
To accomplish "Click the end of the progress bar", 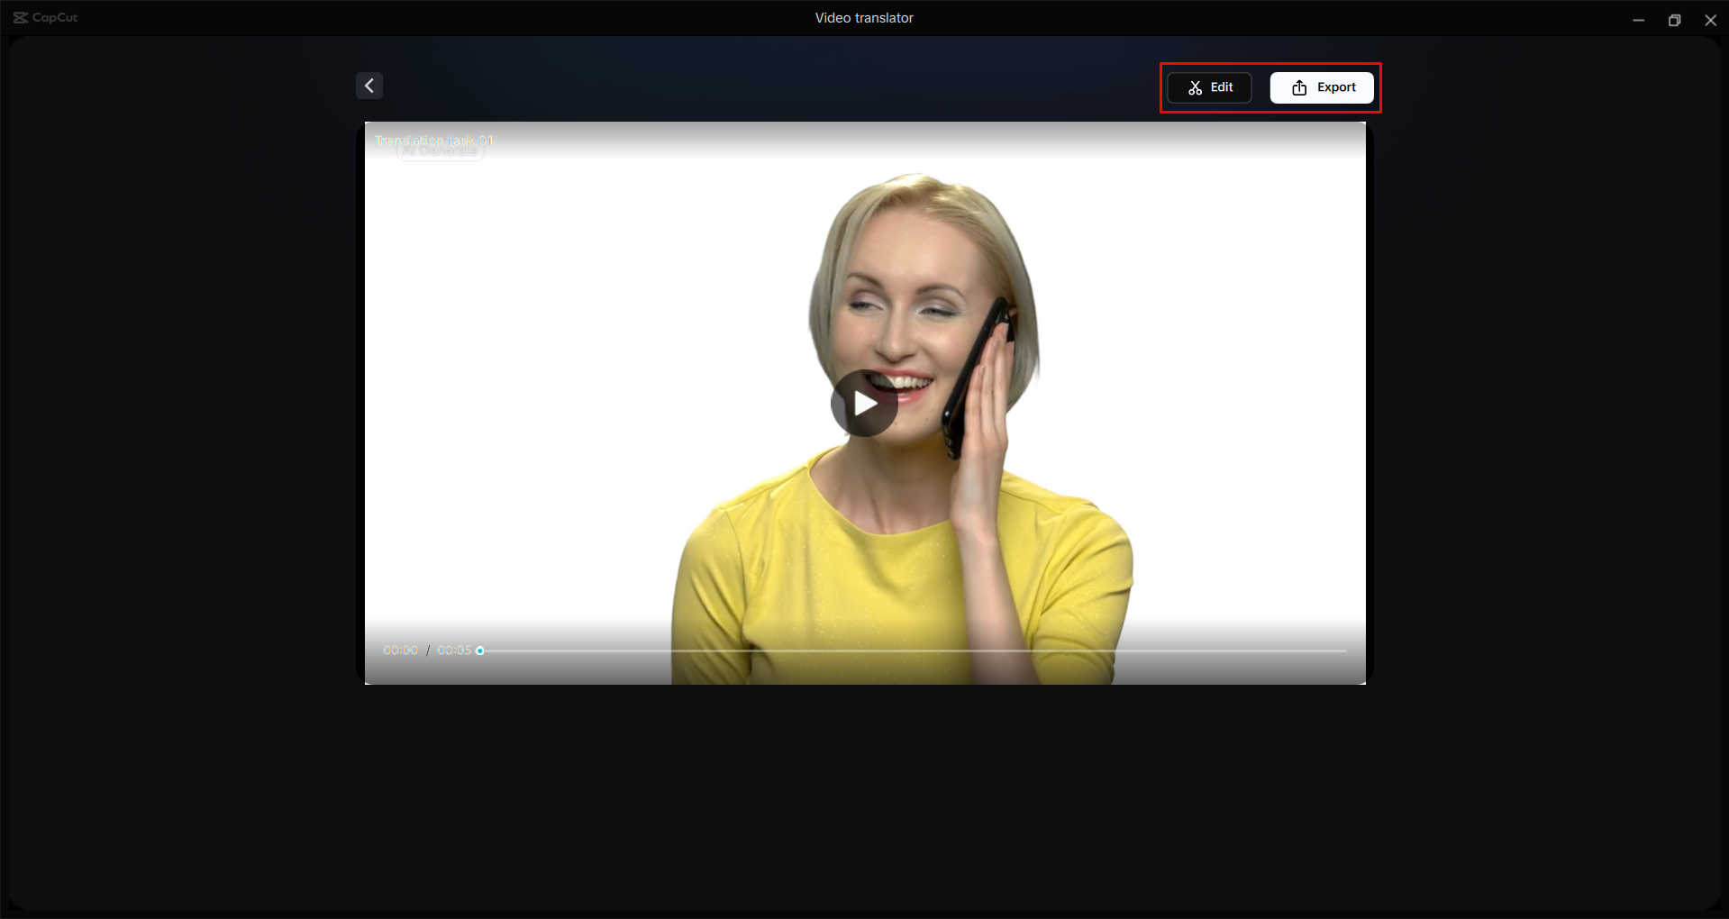I will coord(1344,650).
